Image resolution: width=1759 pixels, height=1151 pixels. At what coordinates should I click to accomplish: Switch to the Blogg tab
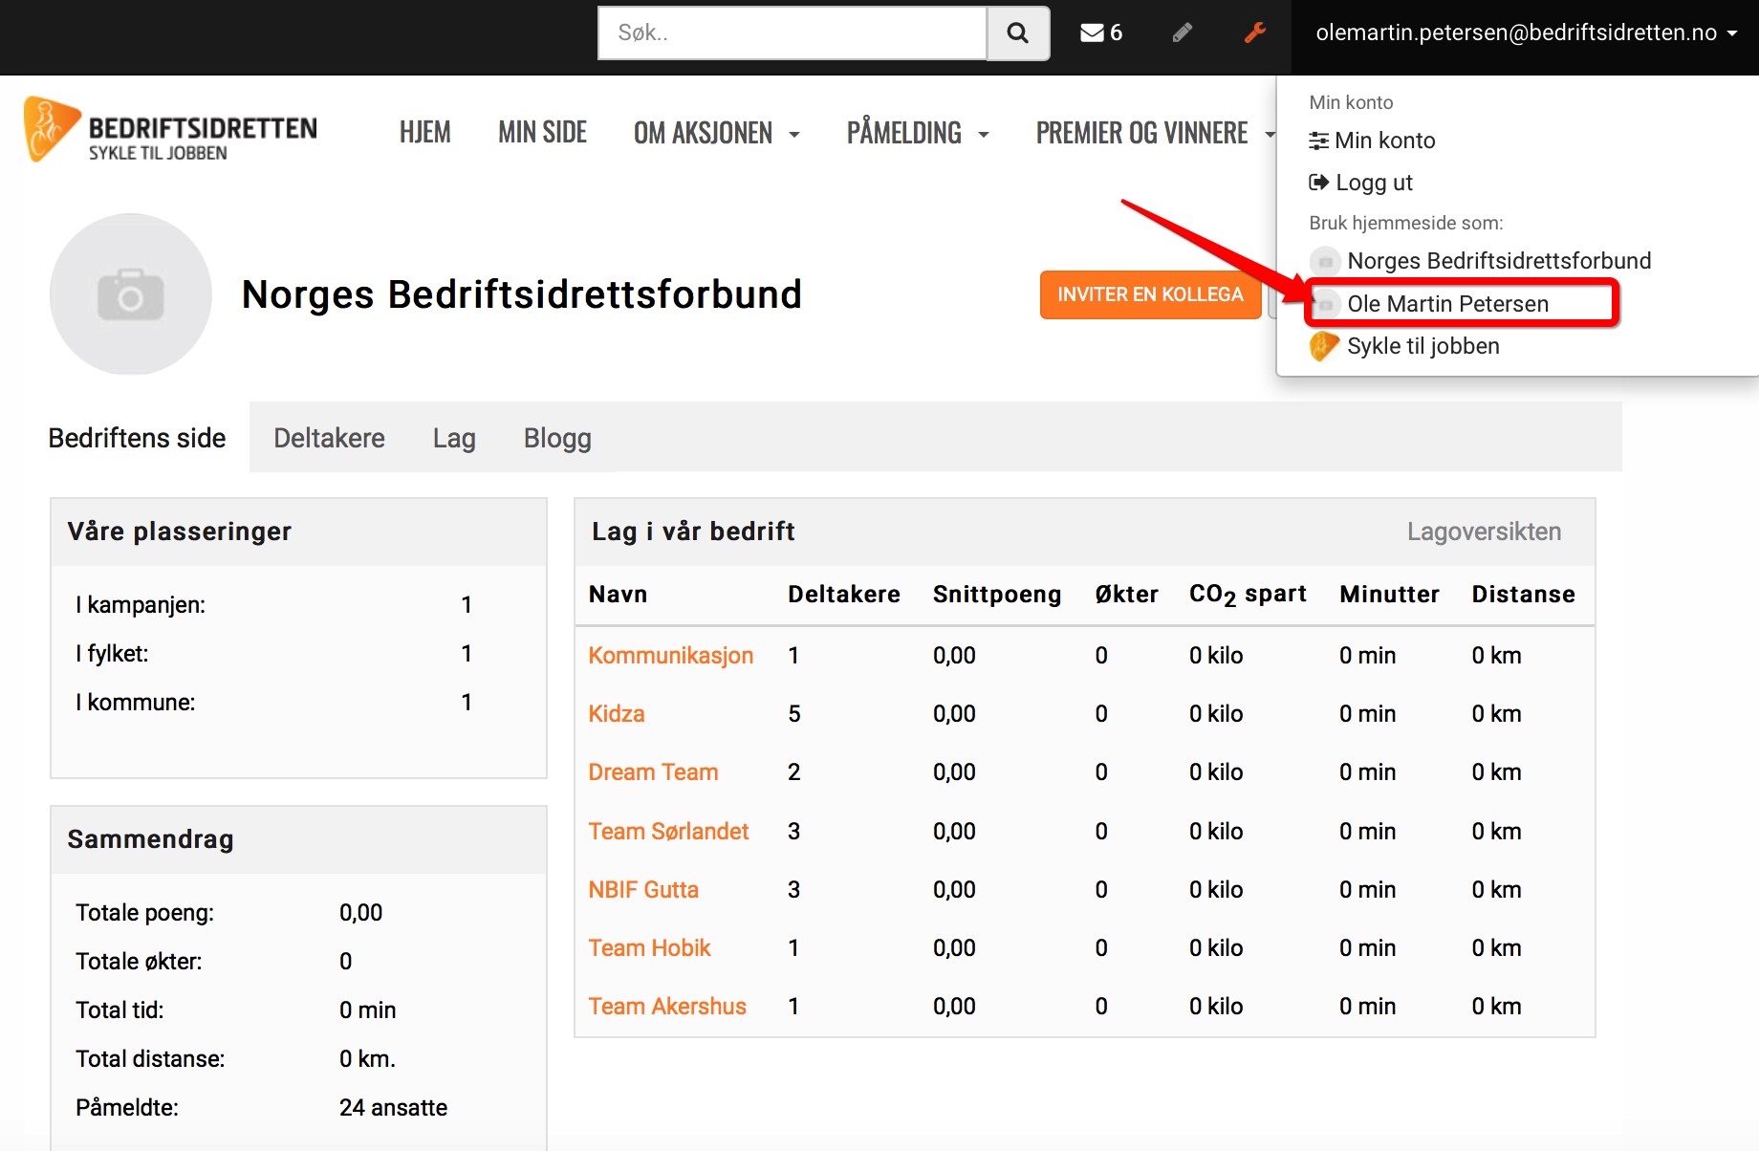557,438
